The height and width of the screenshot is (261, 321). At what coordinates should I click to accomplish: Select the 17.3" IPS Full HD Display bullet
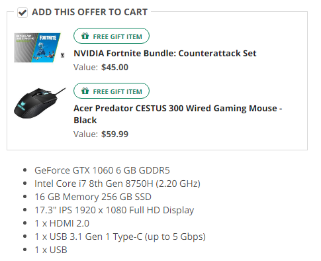115,210
